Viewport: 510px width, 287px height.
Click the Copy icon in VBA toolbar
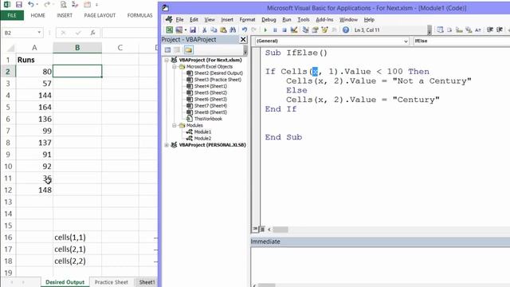point(214,30)
